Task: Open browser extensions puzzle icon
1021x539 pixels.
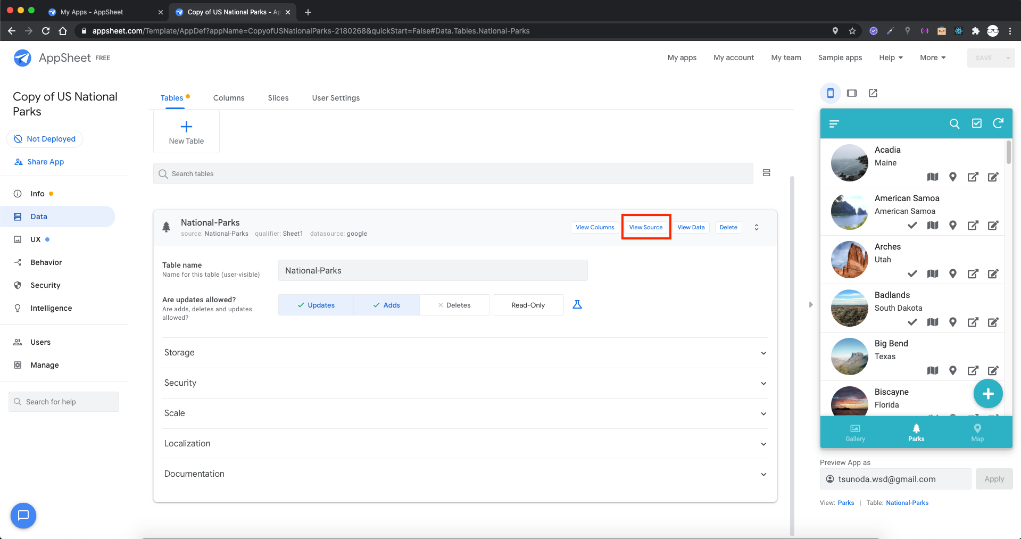Action: [x=976, y=31]
